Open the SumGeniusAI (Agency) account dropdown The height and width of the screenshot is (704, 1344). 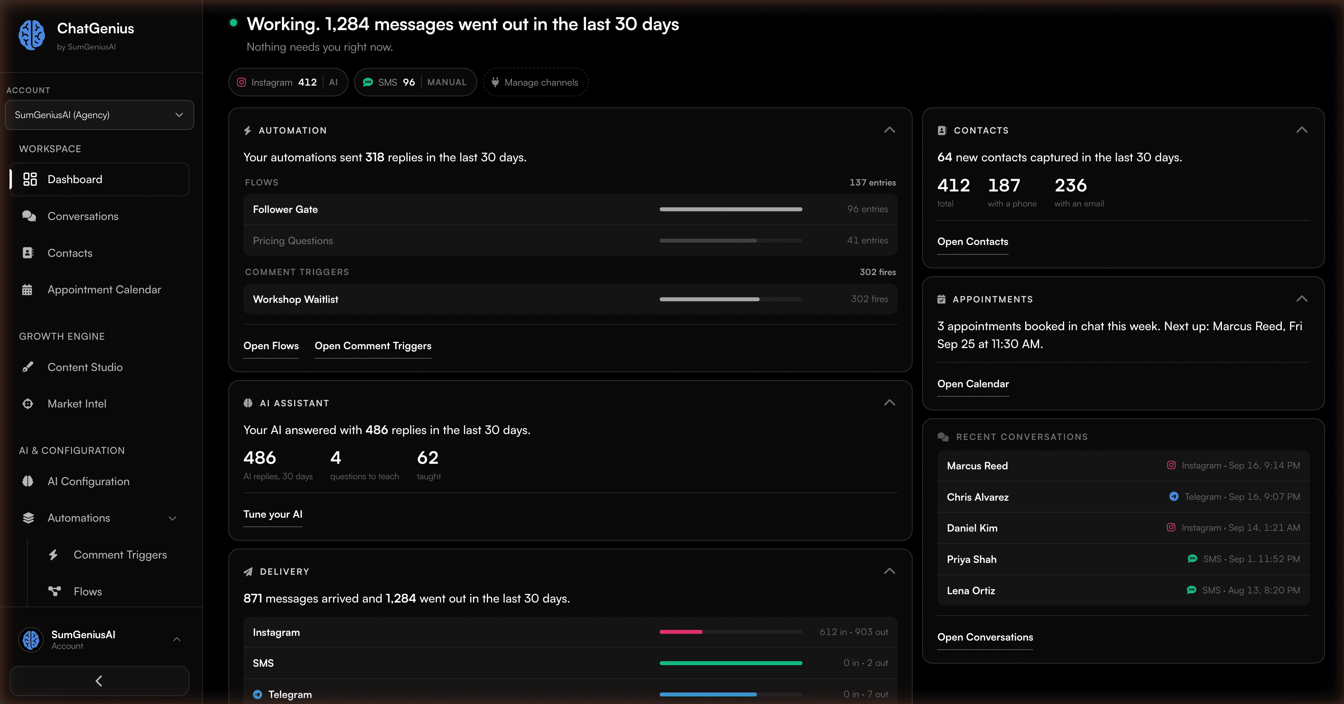pyautogui.click(x=99, y=115)
